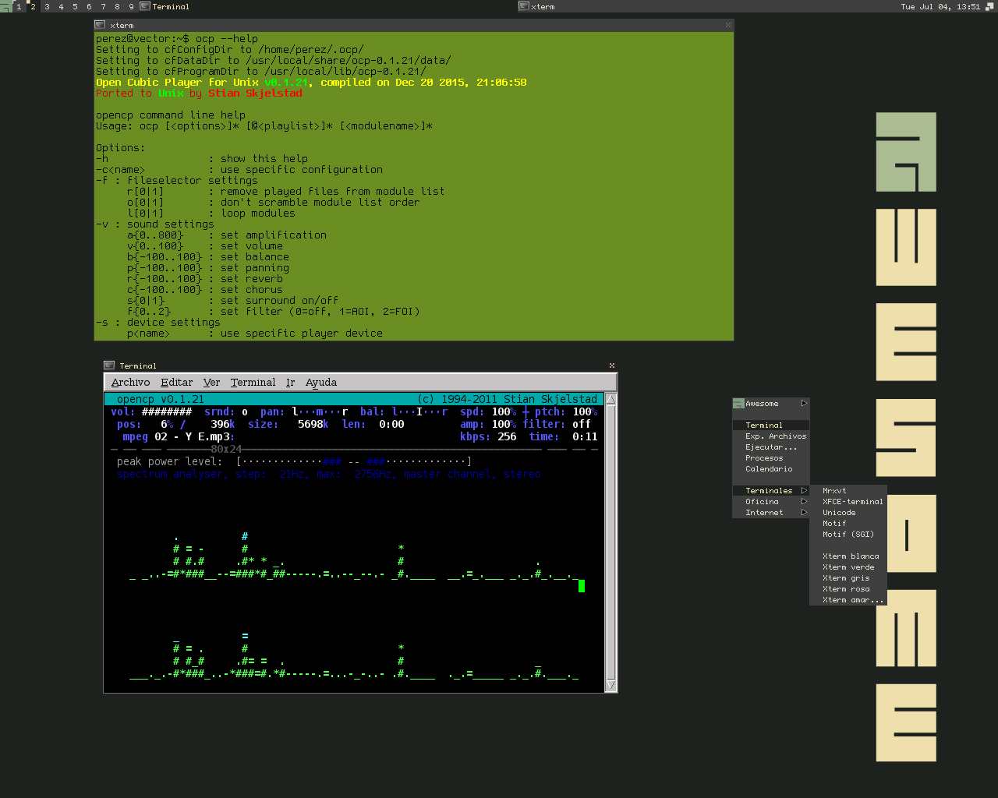Open the Ayuda menu
This screenshot has width=998, height=798.
click(321, 383)
